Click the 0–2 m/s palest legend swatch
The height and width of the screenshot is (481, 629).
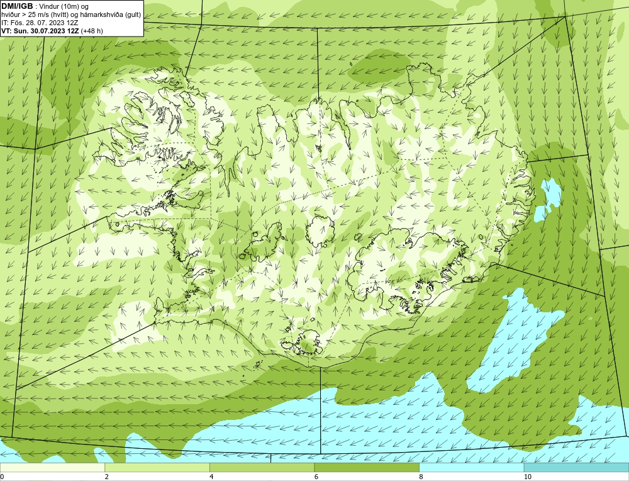click(52, 467)
